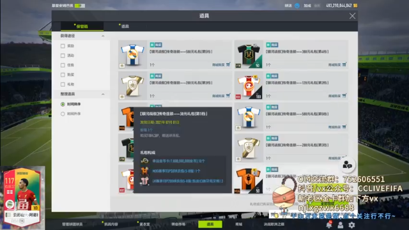409x230 pixels.
Task: Click the 100 badge on 128元 red-white jersey
Action: pyautogui.click(x=258, y=96)
